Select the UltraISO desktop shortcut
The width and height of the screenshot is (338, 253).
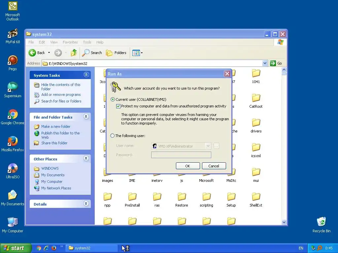point(13,171)
